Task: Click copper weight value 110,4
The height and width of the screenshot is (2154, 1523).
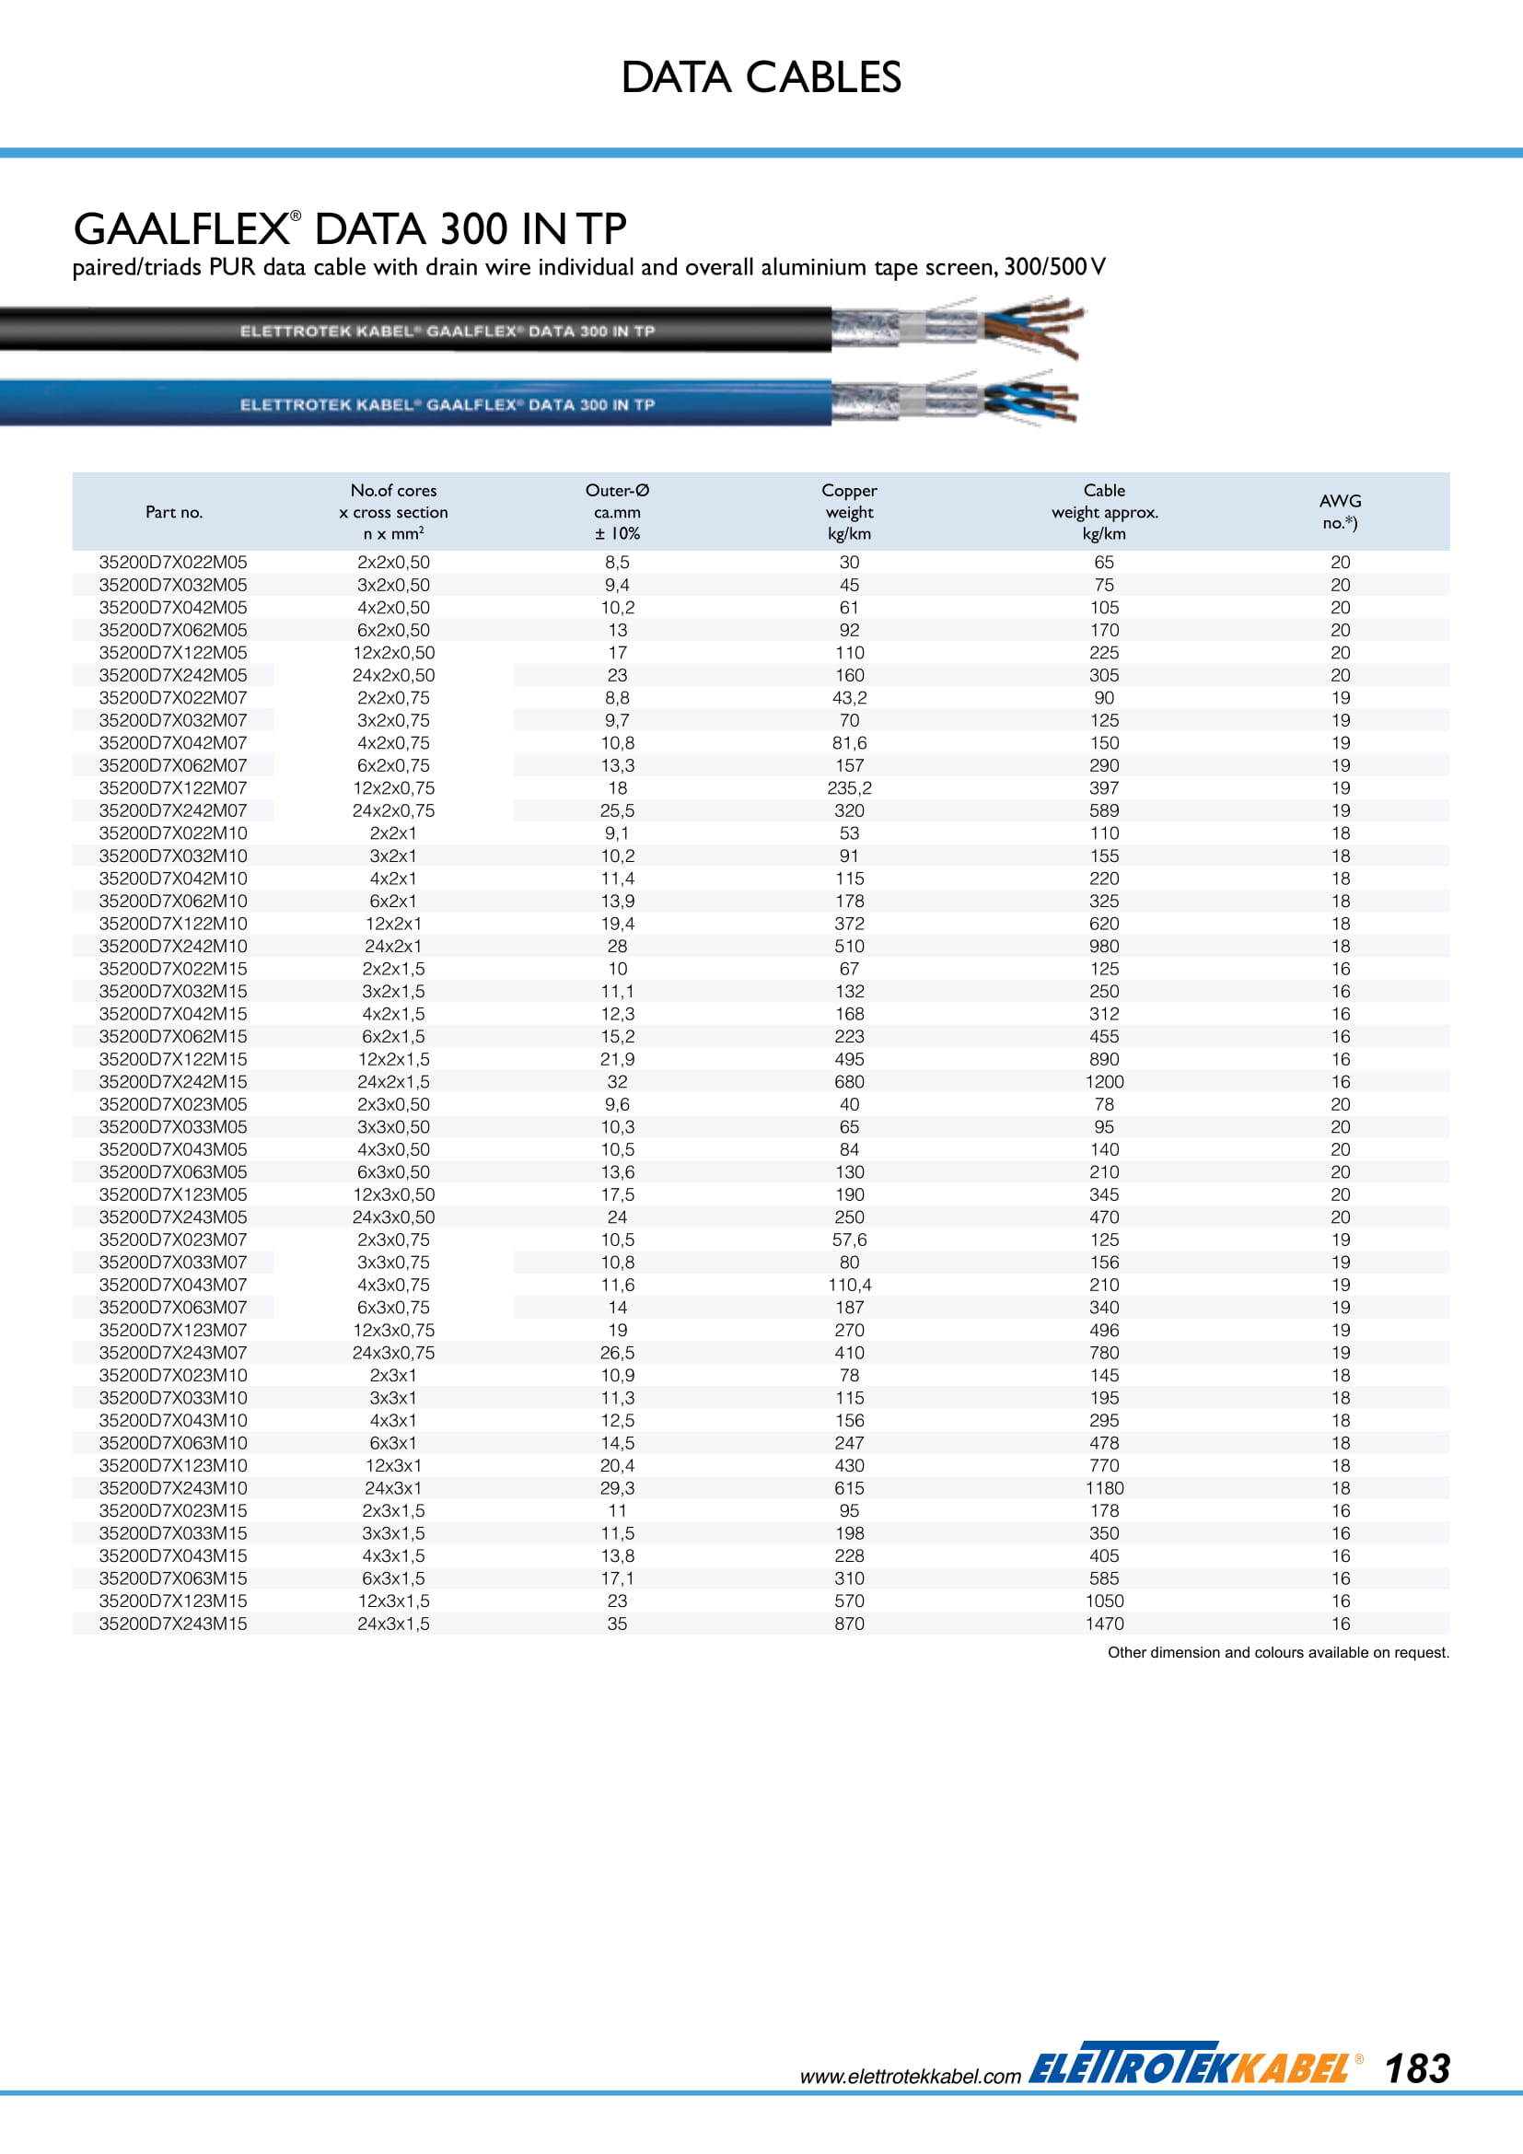Action: [x=850, y=1285]
